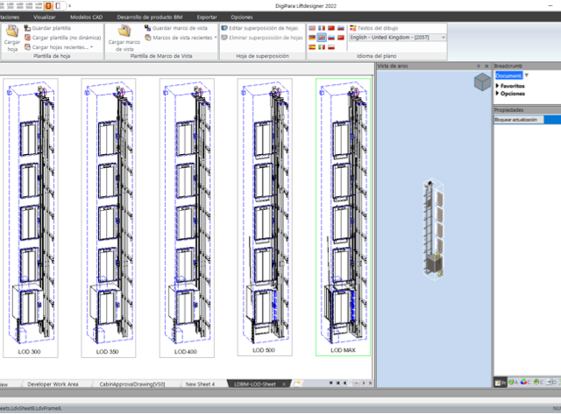
Task: Click the Bloquear actualización property field
Action: point(528,120)
